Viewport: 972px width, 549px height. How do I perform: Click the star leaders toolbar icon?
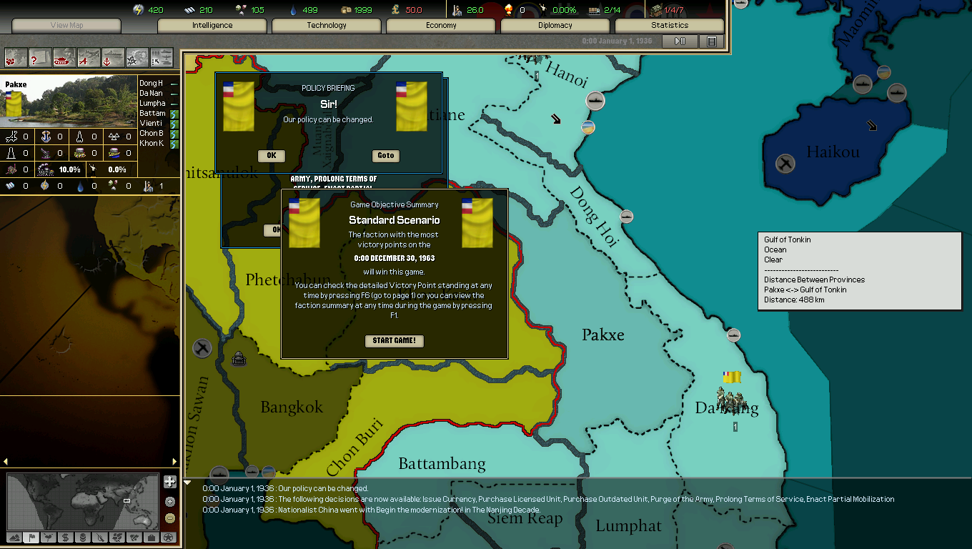[137, 57]
